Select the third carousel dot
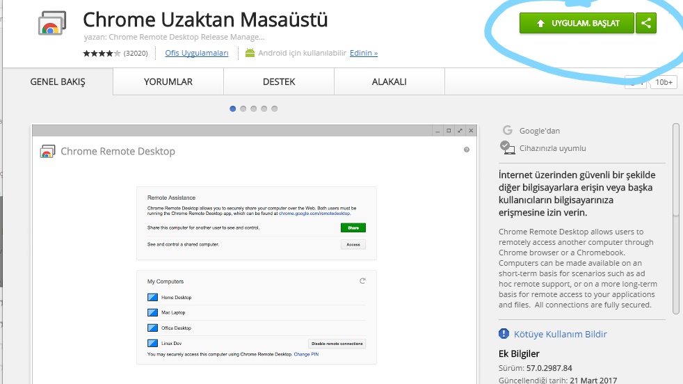This screenshot has width=683, height=384. click(x=253, y=109)
